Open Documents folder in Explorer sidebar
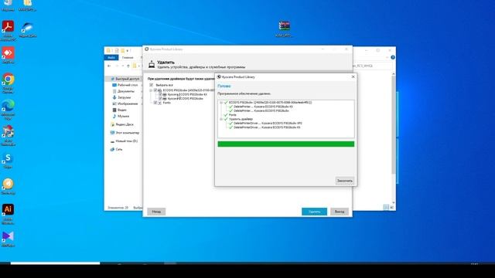The width and height of the screenshot is (495, 278). pyautogui.click(x=124, y=91)
